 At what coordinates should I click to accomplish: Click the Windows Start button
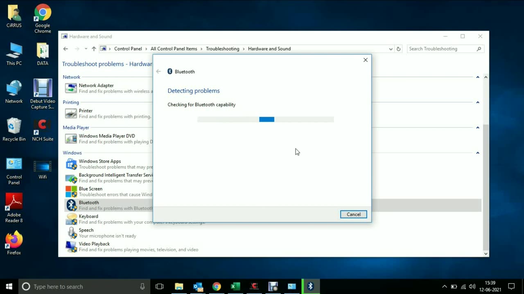click(x=9, y=286)
